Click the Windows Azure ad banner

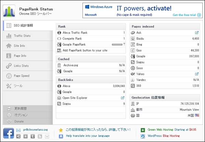[142, 11]
